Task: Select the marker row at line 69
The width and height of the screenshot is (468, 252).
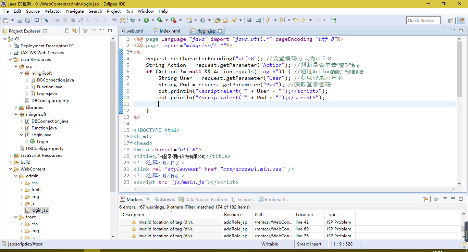Action: tap(237, 229)
